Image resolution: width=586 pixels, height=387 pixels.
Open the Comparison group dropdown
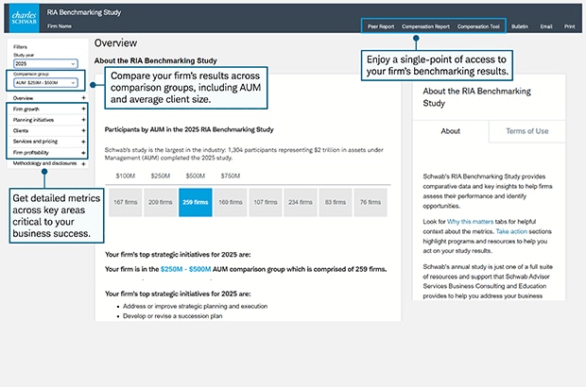pos(45,82)
